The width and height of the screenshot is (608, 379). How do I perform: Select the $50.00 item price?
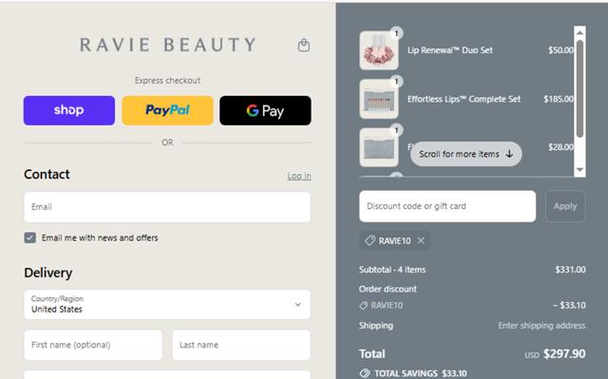point(560,50)
